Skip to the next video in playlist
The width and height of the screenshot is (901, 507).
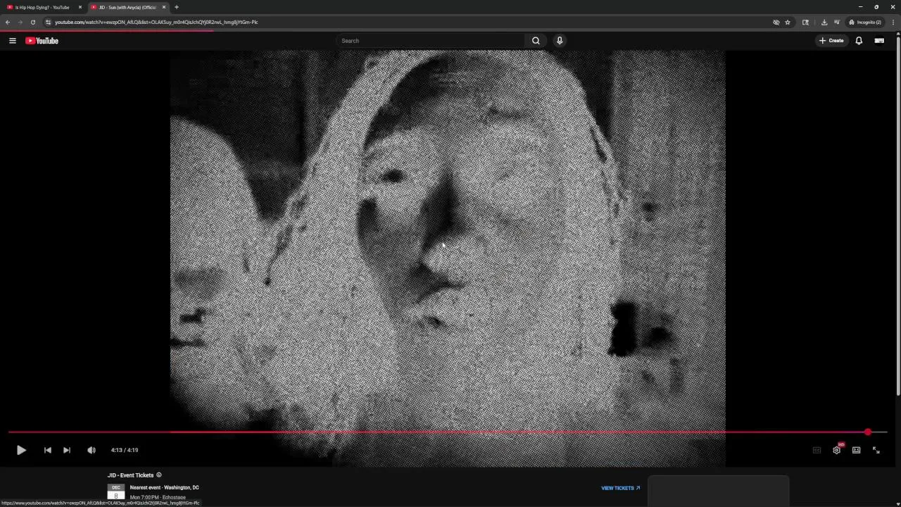pyautogui.click(x=66, y=450)
